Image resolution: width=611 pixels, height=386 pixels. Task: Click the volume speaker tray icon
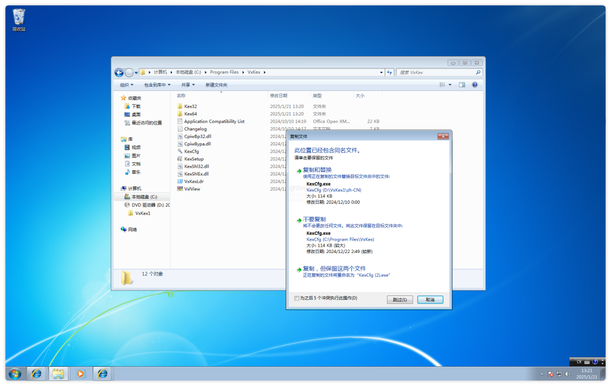point(567,374)
